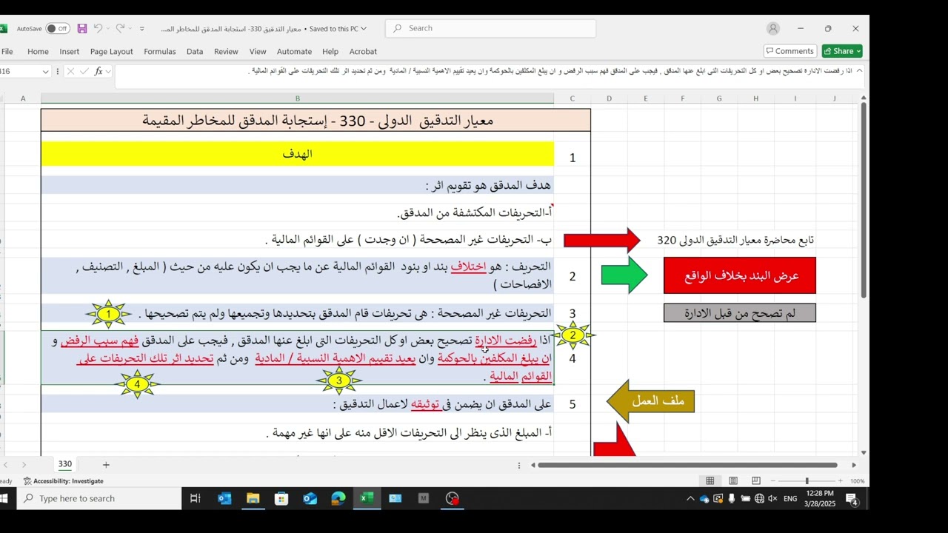Undo the last action
This screenshot has height=533, width=948.
tap(98, 29)
